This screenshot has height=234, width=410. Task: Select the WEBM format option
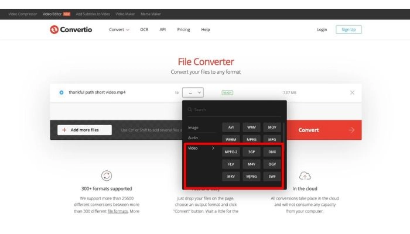[x=231, y=139]
